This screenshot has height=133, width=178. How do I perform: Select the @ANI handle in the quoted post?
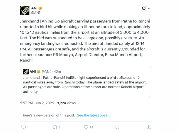(47, 72)
